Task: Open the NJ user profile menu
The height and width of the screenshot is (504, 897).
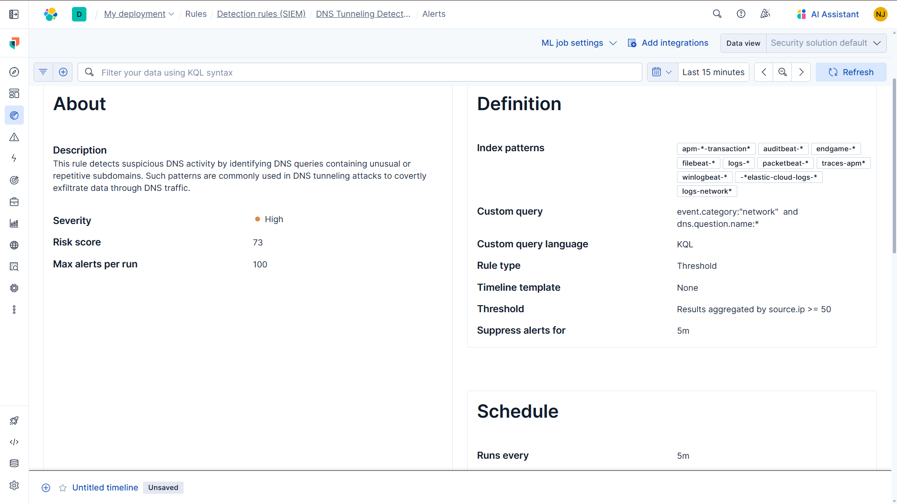Action: [880, 14]
